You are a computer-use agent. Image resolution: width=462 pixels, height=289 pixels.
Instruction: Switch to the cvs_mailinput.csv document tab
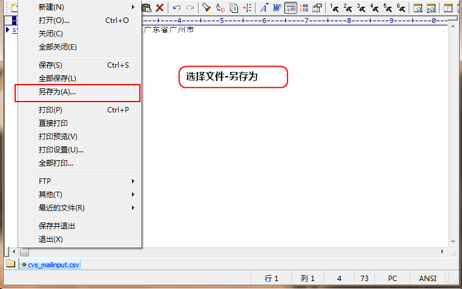pyautogui.click(x=51, y=264)
